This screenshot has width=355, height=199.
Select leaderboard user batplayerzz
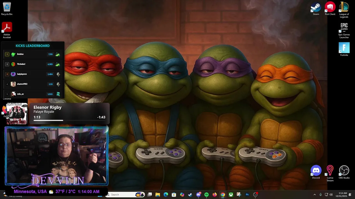tap(22, 74)
